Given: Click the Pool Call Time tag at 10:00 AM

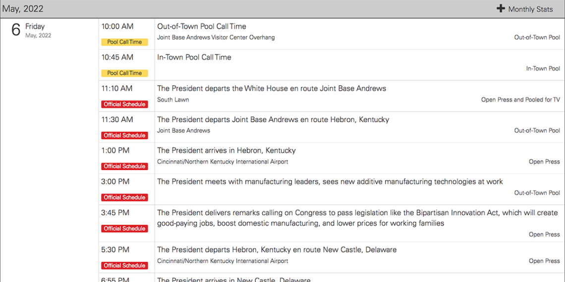Looking at the screenshot, I should point(125,42).
